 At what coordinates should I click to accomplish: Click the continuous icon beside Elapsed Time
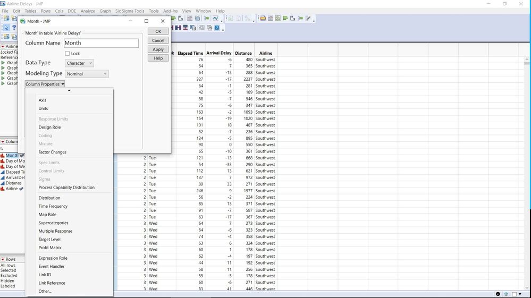3,172
